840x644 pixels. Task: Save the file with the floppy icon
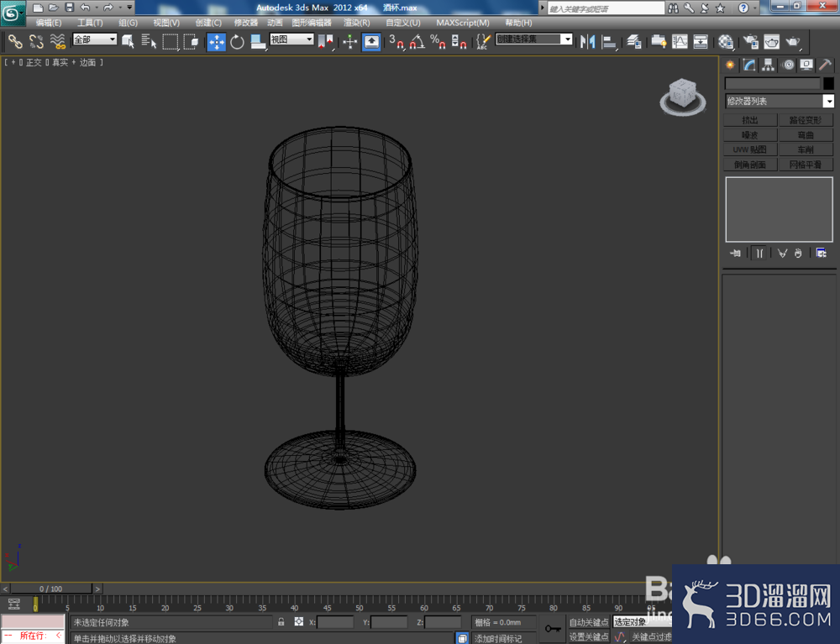(x=69, y=8)
